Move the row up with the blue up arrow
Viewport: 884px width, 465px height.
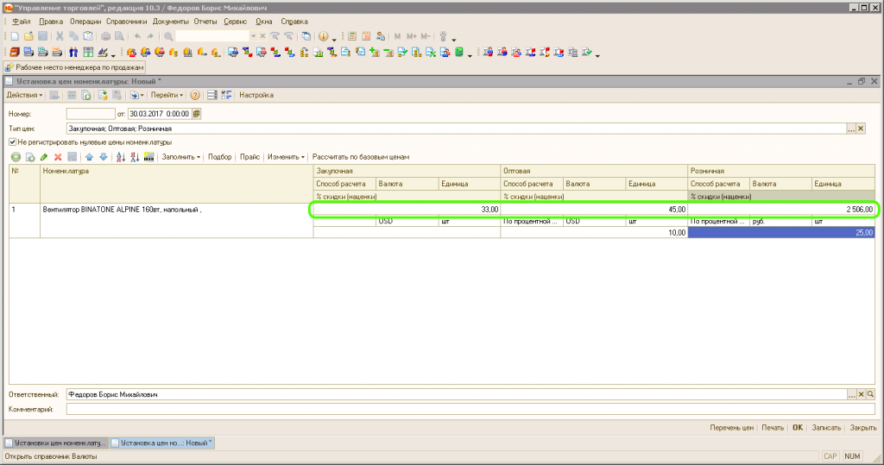[x=89, y=157]
